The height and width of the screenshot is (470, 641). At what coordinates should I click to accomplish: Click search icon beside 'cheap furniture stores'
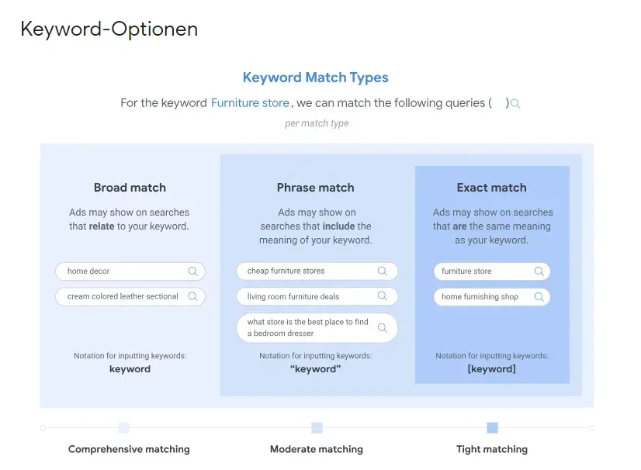tap(383, 271)
